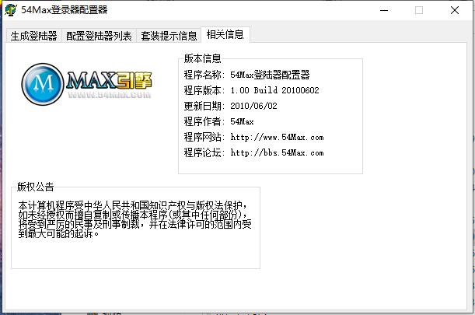Click the 程序论坛 label

[x=204, y=152]
